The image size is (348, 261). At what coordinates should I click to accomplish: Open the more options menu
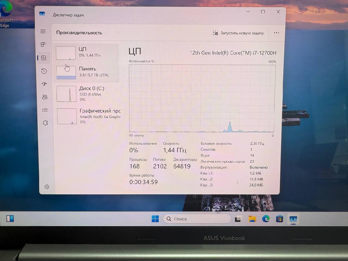(276, 33)
